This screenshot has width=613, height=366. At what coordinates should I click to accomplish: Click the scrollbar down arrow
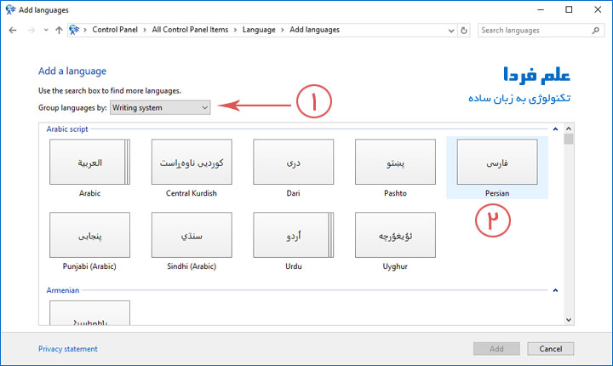pyautogui.click(x=568, y=319)
